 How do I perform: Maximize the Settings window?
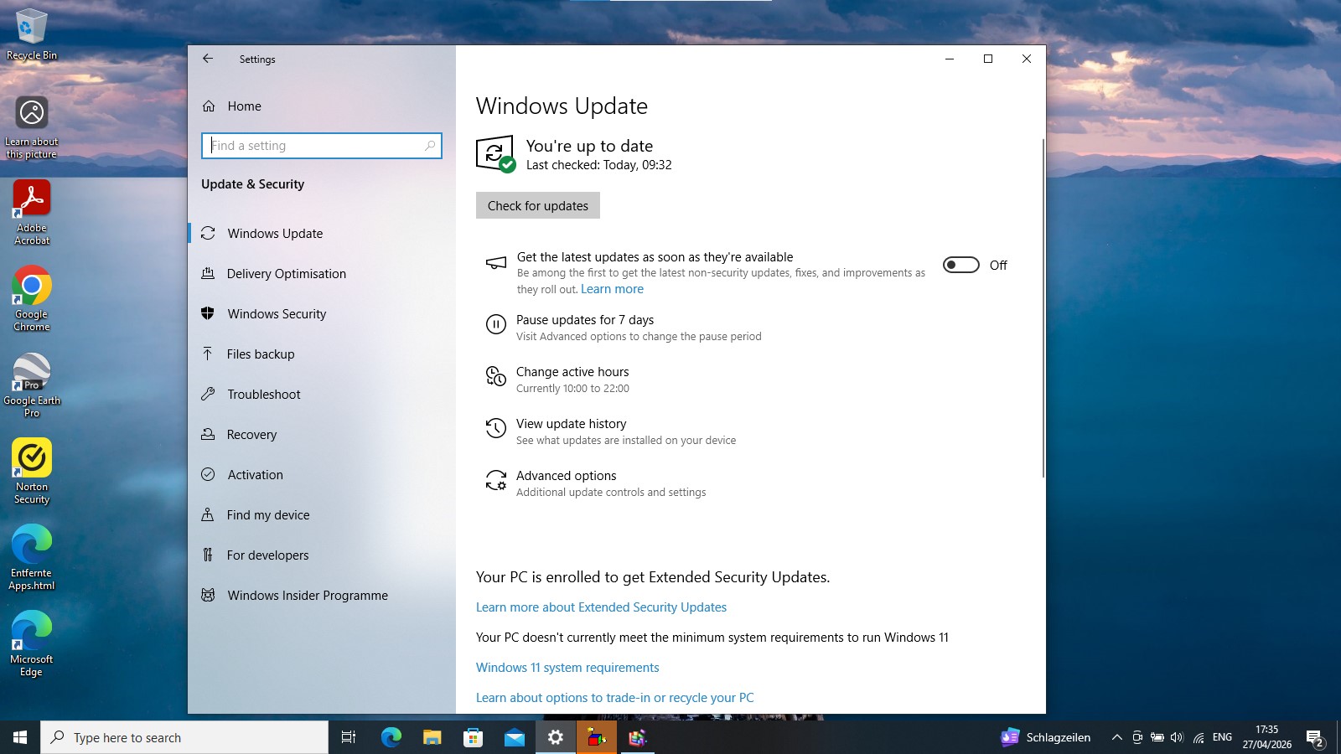tap(988, 59)
